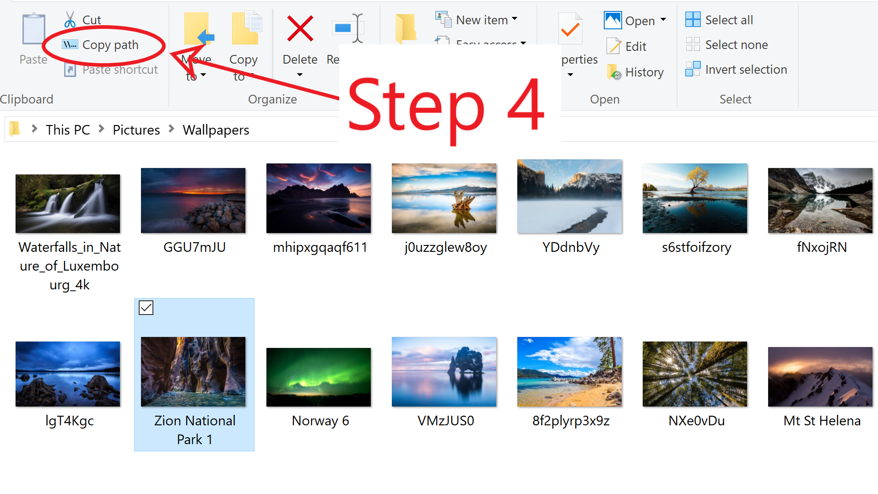Screen dimensions: 878x494
Task: Open the New item dropdown arrow
Action: coord(515,19)
